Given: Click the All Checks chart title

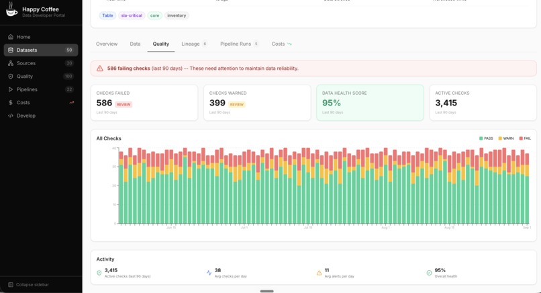Looking at the screenshot, I should point(109,138).
